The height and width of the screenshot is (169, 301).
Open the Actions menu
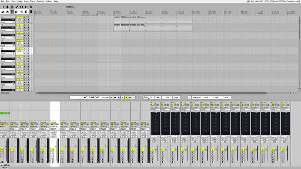pyautogui.click(x=49, y=2)
